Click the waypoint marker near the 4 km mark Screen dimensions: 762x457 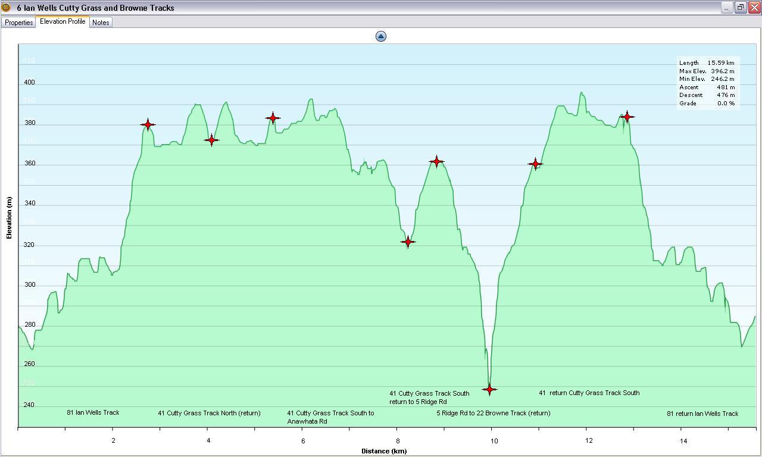[x=212, y=140]
